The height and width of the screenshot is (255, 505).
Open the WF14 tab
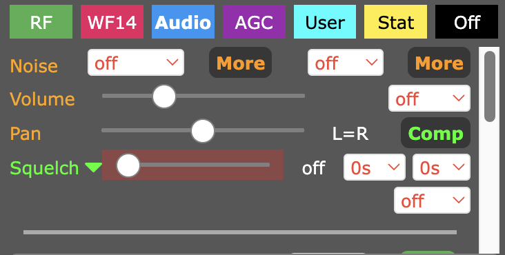(112, 22)
